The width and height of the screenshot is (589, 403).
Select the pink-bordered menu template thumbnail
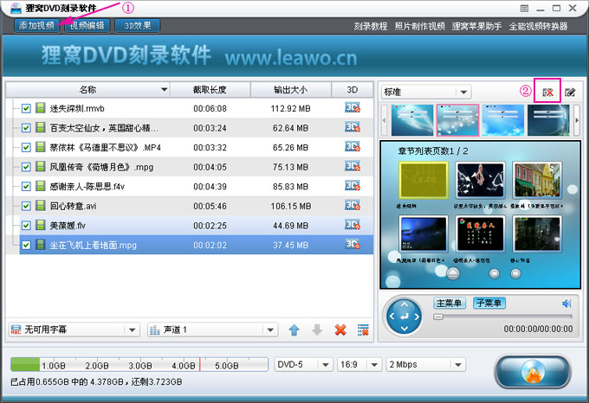[x=457, y=120]
